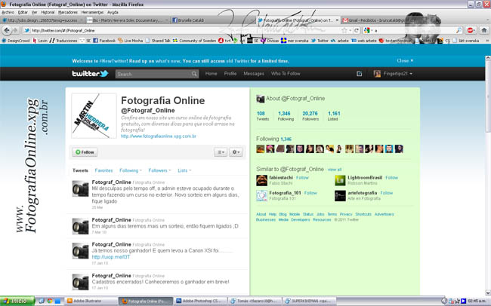Click the Adblock stop-sign toolbar icon

coord(471,30)
